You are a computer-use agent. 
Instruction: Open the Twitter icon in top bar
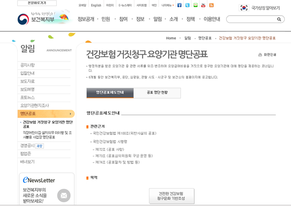(x=187, y=5)
